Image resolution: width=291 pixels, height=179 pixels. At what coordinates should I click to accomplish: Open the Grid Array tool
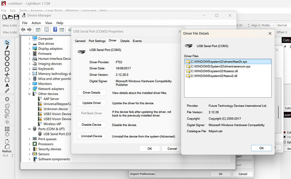point(7,129)
